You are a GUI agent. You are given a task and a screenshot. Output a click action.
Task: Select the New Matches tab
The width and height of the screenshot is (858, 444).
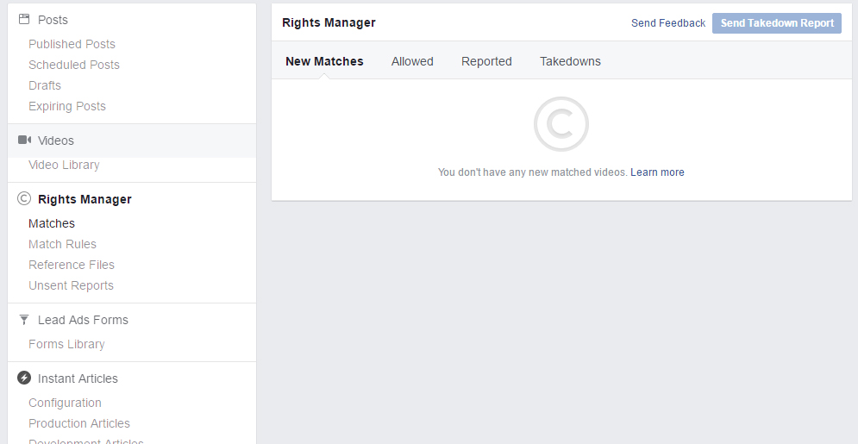pyautogui.click(x=324, y=61)
